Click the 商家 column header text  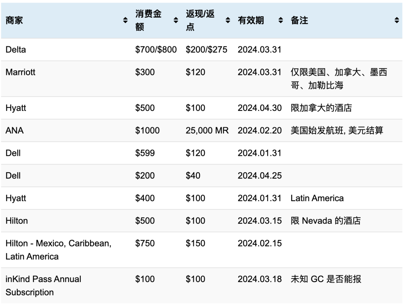(14, 20)
